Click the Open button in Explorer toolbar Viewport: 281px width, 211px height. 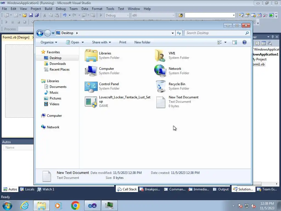pos(72,42)
